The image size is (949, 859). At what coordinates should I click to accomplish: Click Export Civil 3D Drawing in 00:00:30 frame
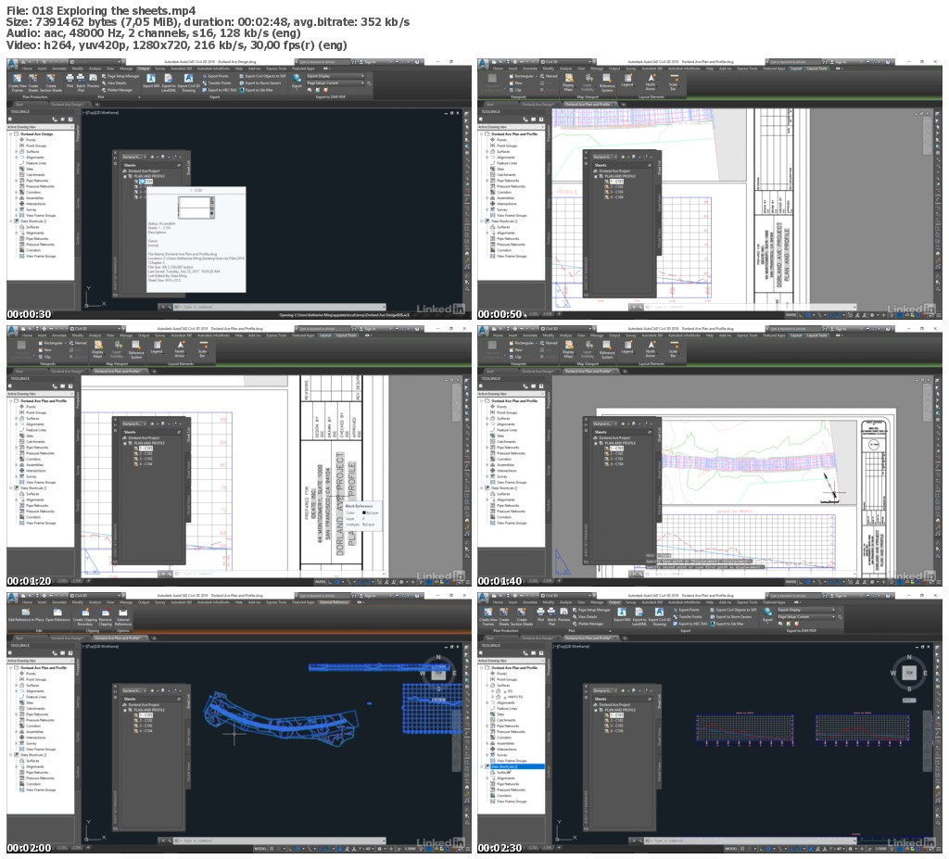[188, 82]
